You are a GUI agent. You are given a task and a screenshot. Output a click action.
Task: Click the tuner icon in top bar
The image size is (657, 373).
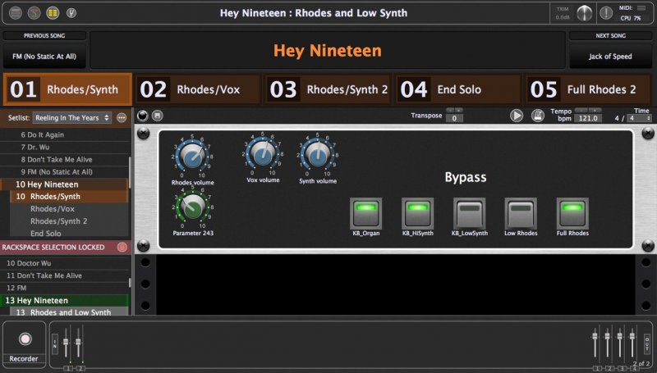(72, 13)
